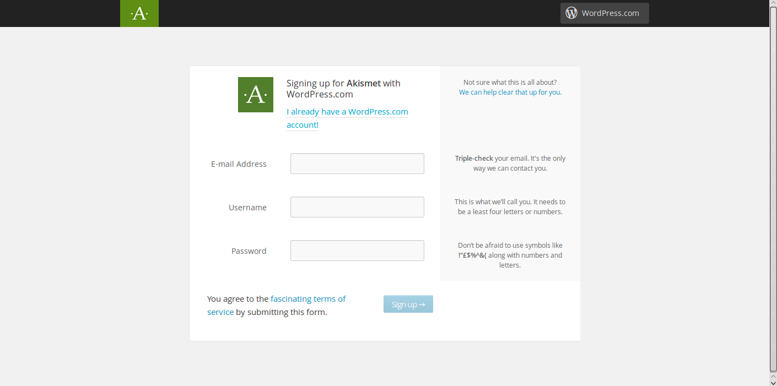Click the "E-mail Address" field label
This screenshot has width=777, height=386.
coord(239,164)
